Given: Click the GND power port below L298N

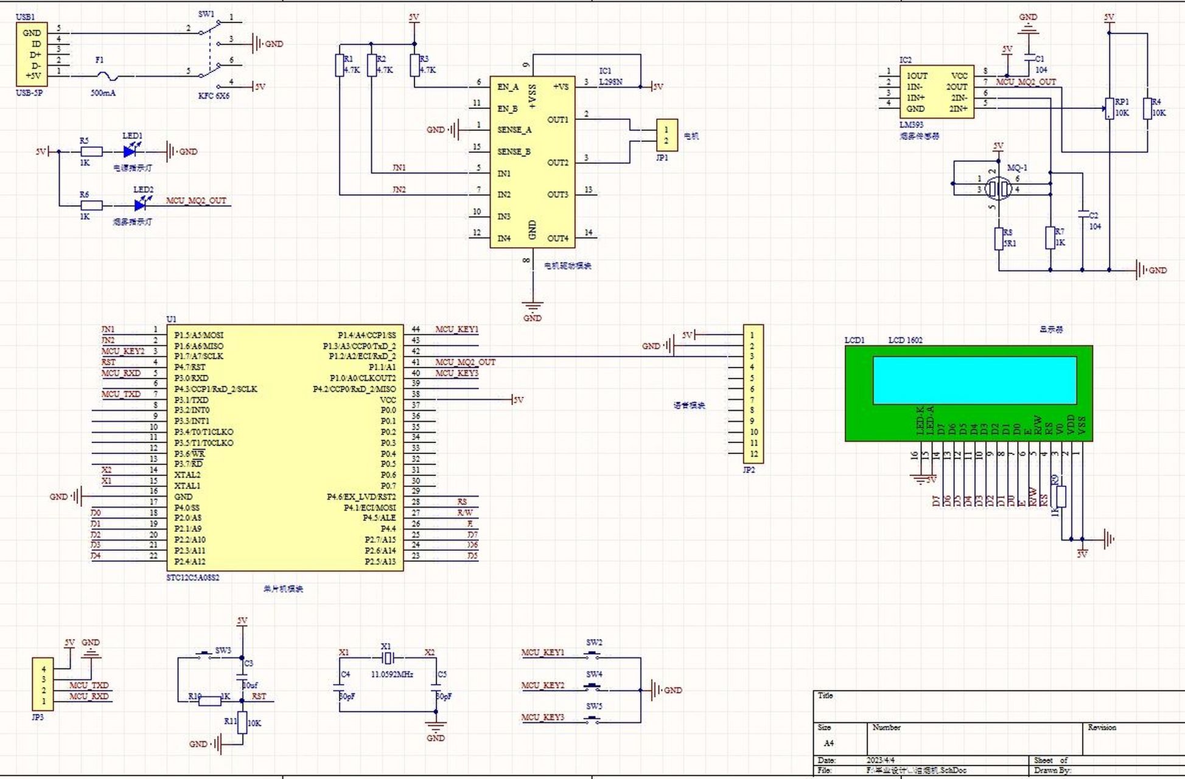Looking at the screenshot, I should pyautogui.click(x=533, y=310).
